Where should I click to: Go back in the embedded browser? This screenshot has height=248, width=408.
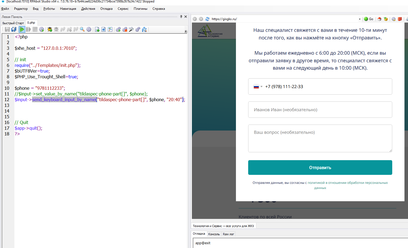[x=195, y=19]
